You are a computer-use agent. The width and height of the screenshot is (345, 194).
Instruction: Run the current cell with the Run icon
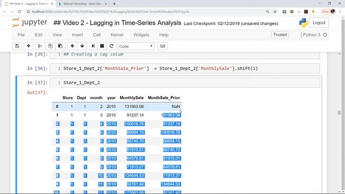93,46
